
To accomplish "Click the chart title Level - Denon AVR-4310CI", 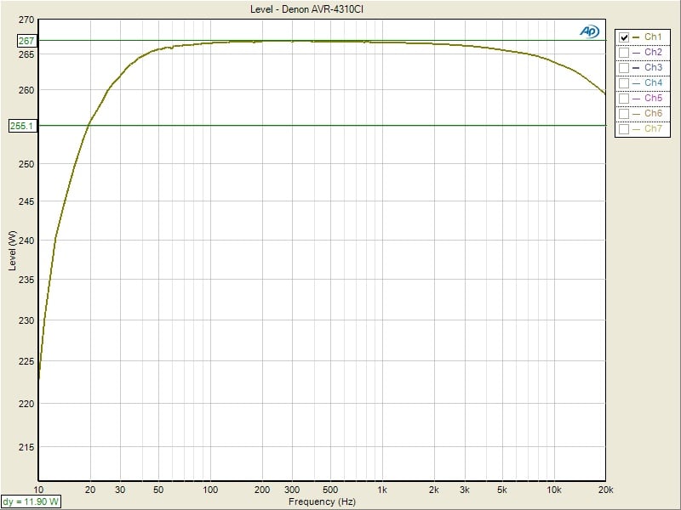I will (321, 8).
